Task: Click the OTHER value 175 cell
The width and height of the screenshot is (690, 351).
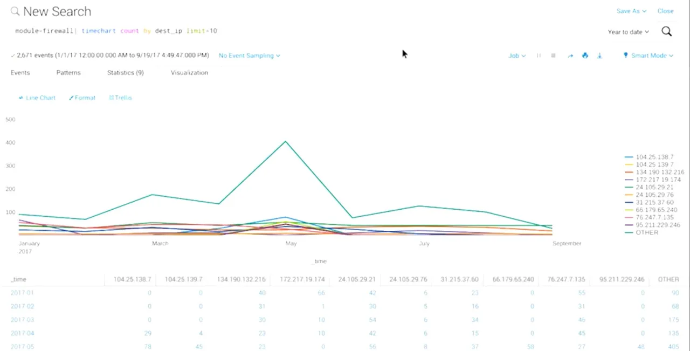Action: [x=674, y=320]
